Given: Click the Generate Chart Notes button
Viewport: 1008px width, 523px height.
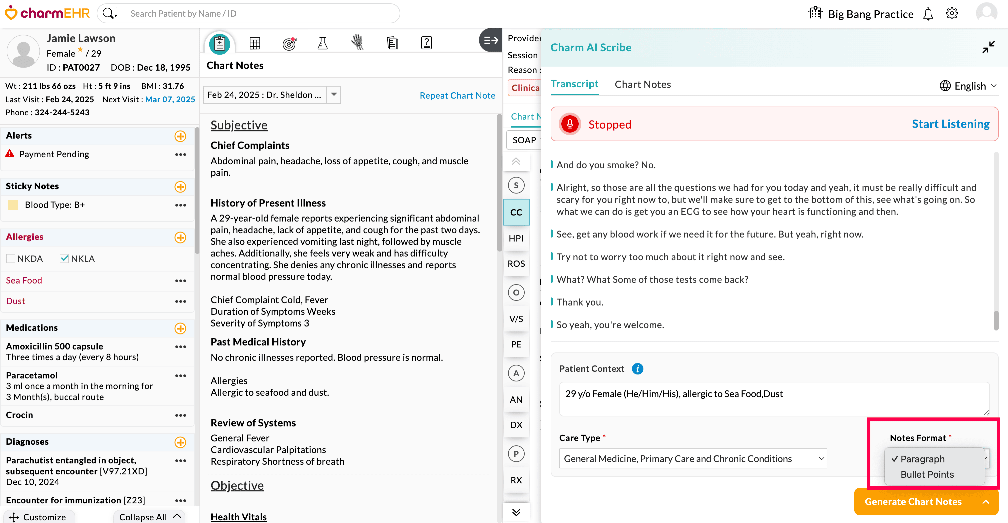Looking at the screenshot, I should (x=913, y=501).
